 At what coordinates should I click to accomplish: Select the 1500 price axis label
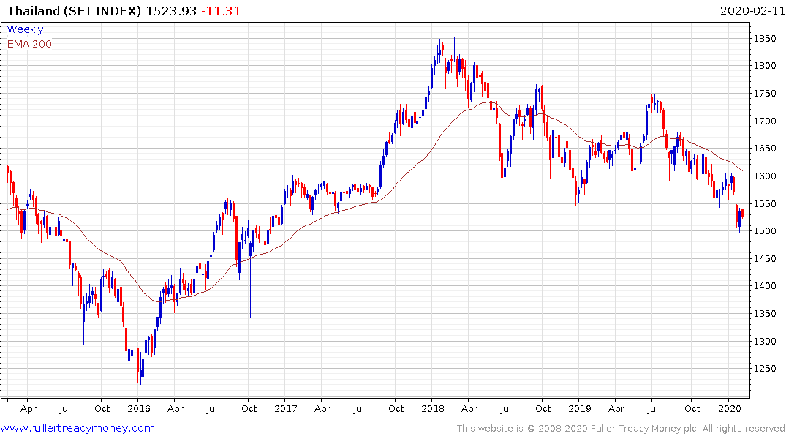[x=765, y=231]
